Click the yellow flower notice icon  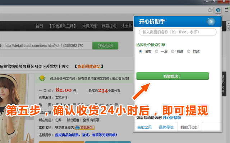point(42,78)
